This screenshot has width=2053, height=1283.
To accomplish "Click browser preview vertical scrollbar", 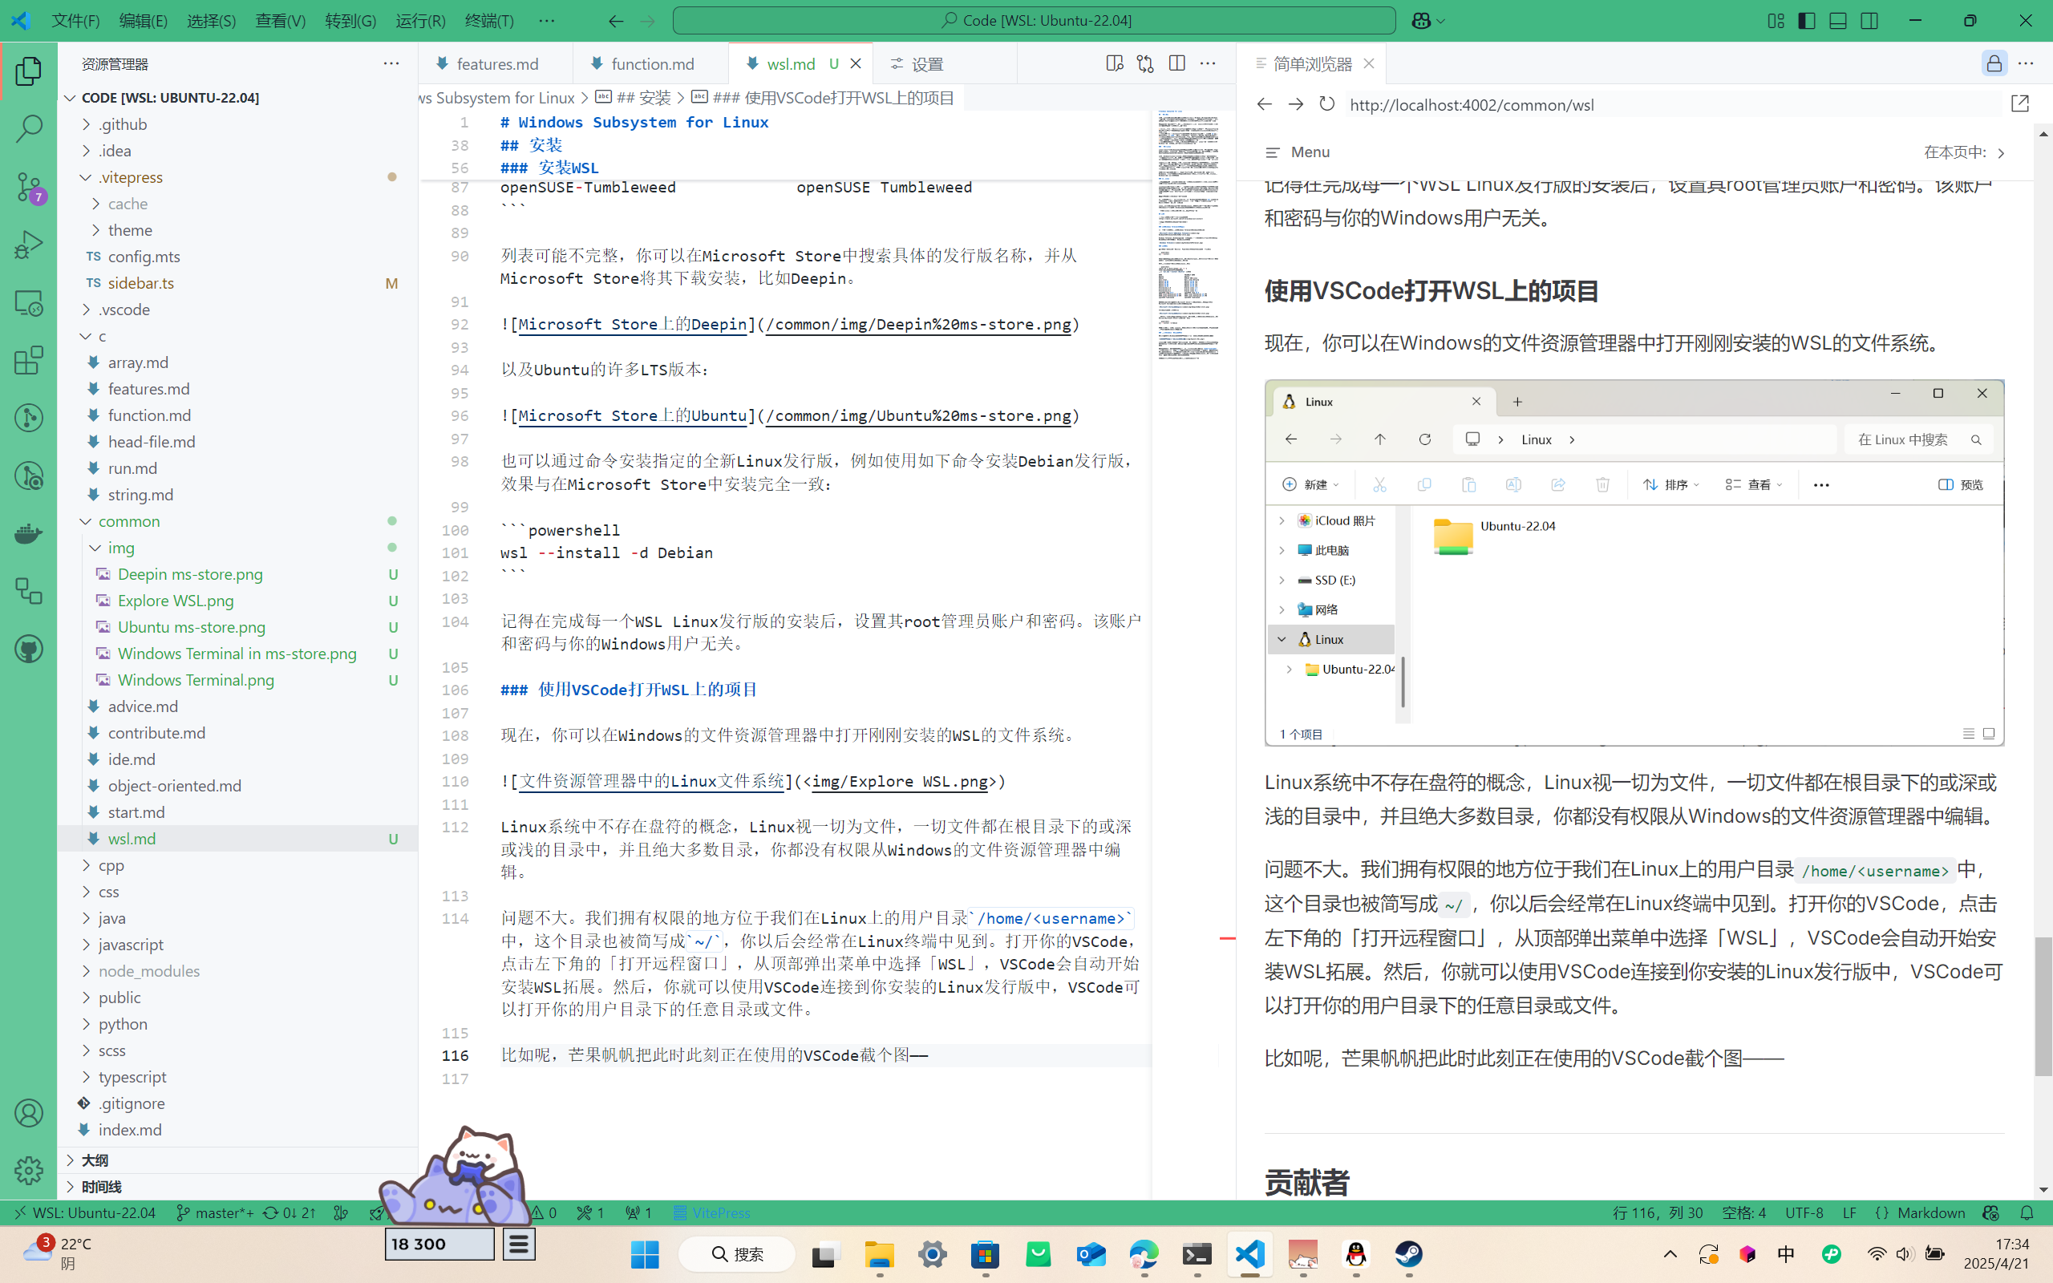I will 2043,1006.
